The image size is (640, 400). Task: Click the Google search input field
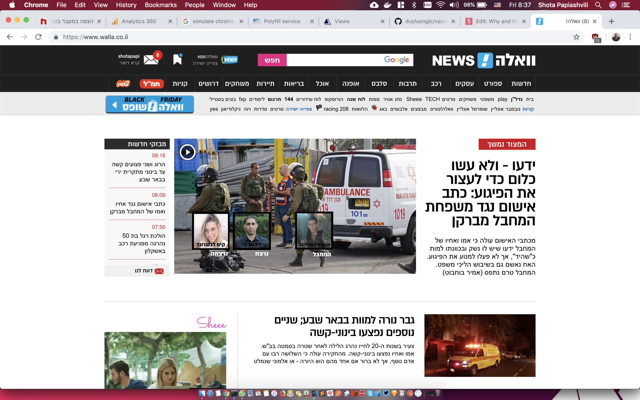point(335,60)
